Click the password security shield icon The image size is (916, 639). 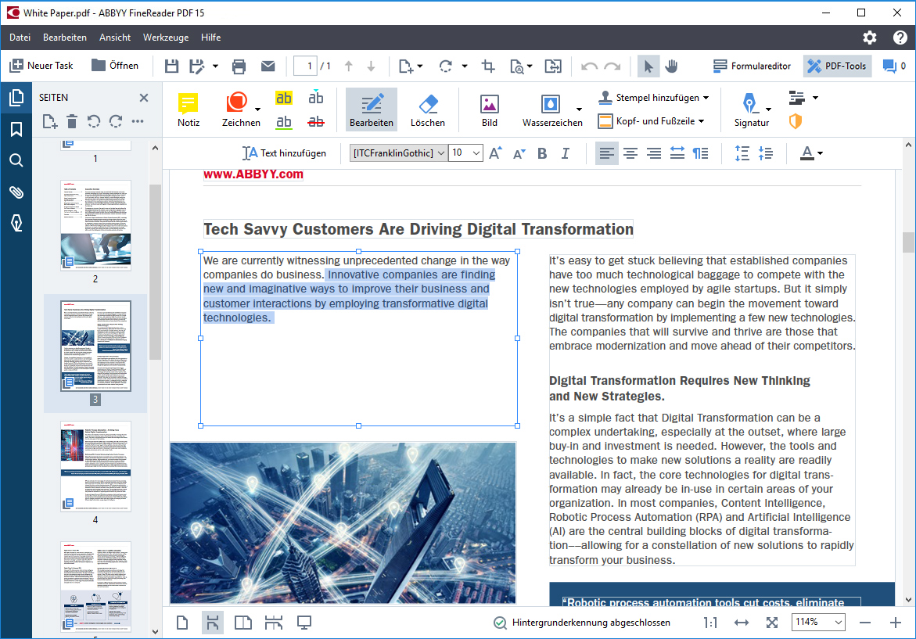pos(795,121)
